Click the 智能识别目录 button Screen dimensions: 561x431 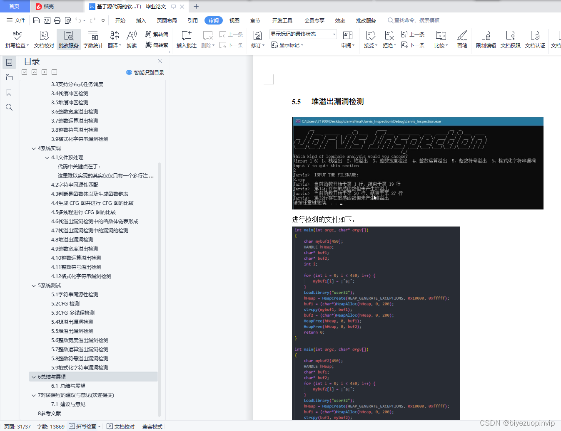[145, 72]
